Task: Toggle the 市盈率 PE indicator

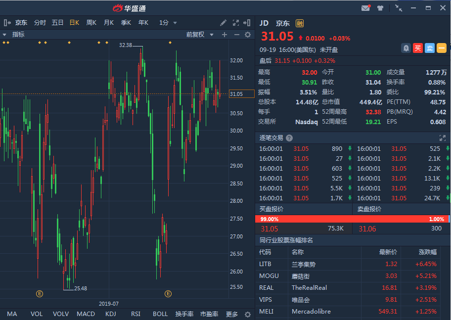Action: 209,314
